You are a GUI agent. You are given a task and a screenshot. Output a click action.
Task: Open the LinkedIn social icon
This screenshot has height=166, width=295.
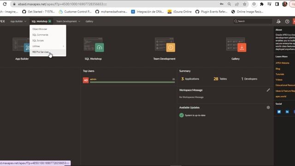tap(287, 112)
